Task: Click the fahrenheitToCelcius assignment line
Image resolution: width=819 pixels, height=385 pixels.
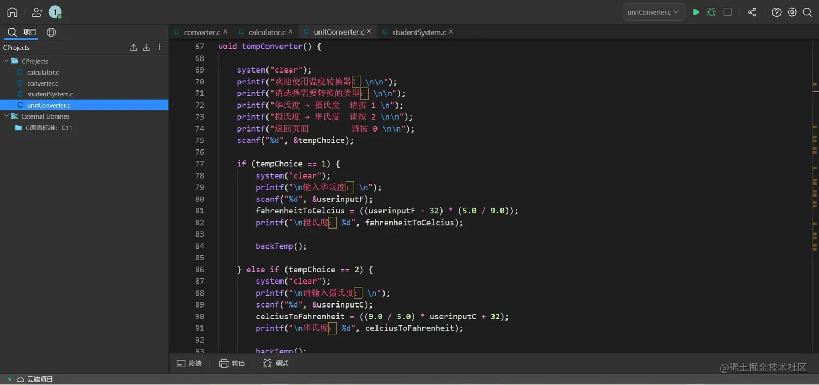Action: pyautogui.click(x=387, y=211)
